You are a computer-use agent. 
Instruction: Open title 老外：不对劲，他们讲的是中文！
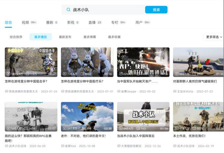point(83,136)
